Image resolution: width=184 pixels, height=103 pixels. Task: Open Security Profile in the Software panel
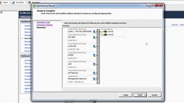click(x=28, y=79)
